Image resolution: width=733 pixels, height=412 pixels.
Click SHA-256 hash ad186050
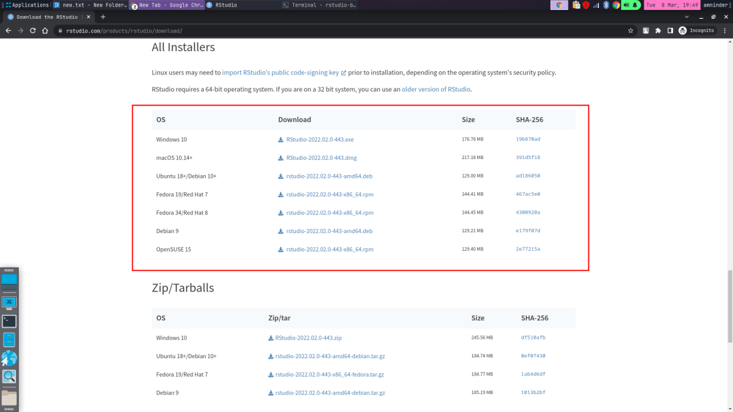[x=528, y=176]
